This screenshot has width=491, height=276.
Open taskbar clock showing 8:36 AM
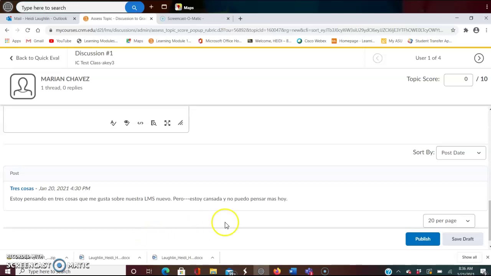pyautogui.click(x=466, y=271)
